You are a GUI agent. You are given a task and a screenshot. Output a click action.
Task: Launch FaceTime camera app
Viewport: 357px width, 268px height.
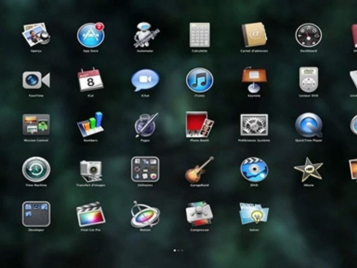tap(36, 80)
